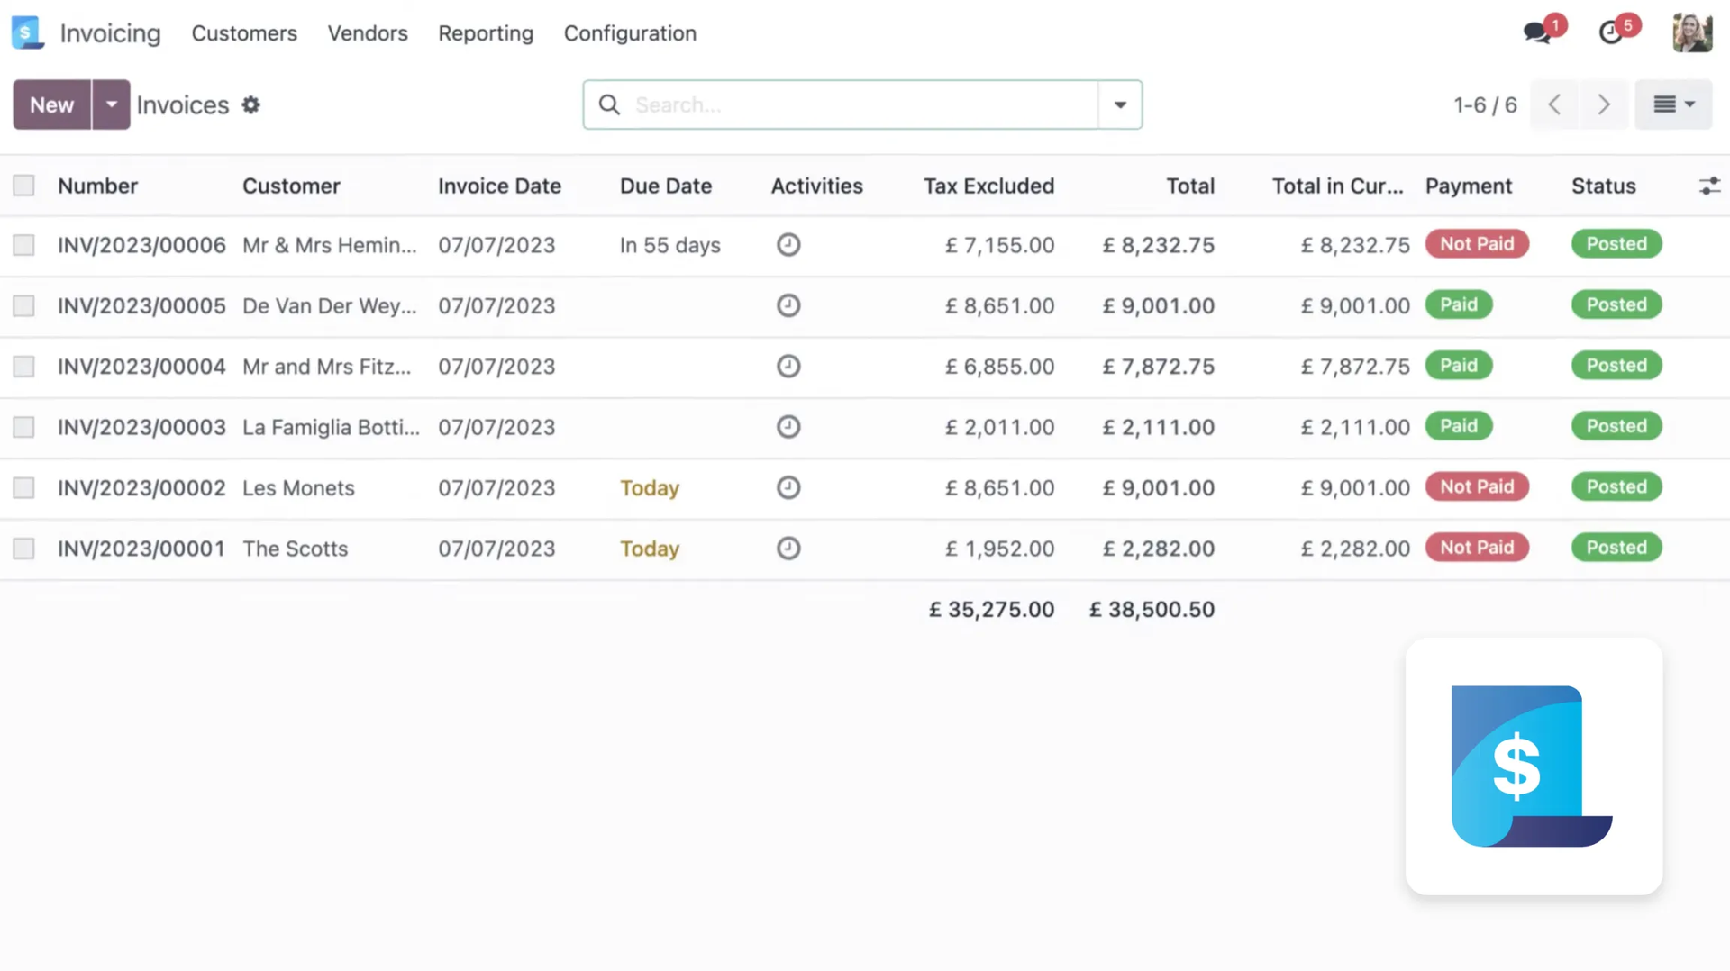Screen dimensions: 1730x971
Task: Check the box for INV/2023/00004
Action: click(24, 367)
